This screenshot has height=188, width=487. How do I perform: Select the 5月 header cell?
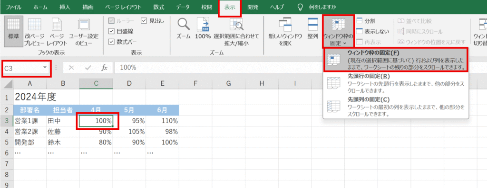[x=129, y=110]
